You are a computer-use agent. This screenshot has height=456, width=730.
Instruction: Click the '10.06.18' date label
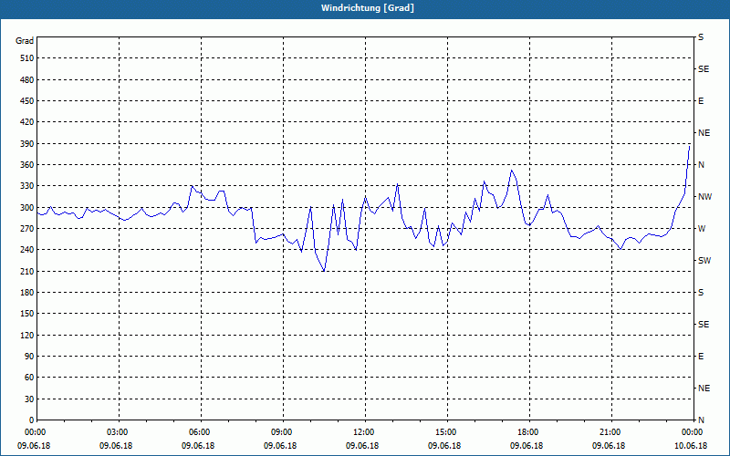[691, 446]
